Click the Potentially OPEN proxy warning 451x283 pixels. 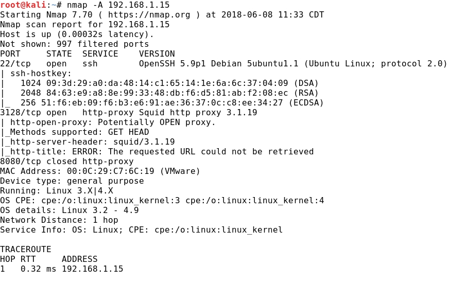point(157,122)
